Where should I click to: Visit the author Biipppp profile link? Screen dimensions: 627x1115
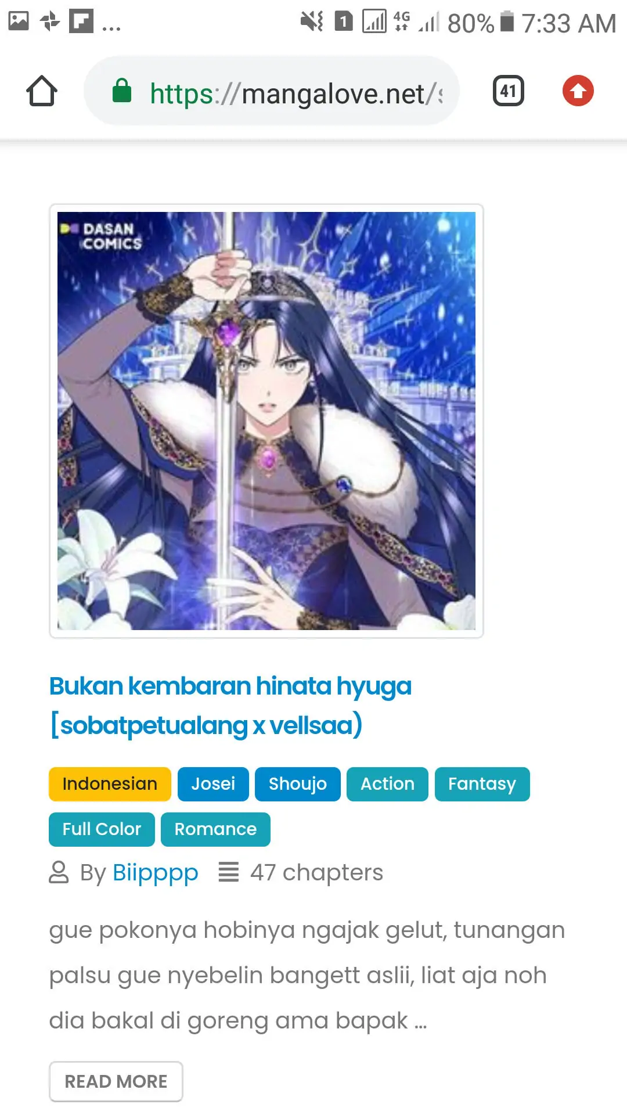[155, 873]
